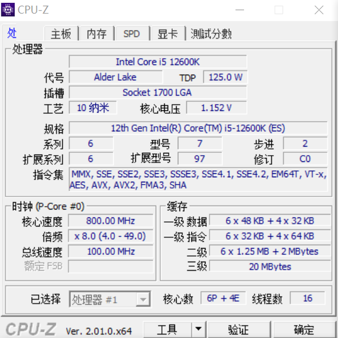Viewport: 338px width, 338px height.
Task: Click the 100.00 MHz bus speed value
Action: pyautogui.click(x=111, y=251)
